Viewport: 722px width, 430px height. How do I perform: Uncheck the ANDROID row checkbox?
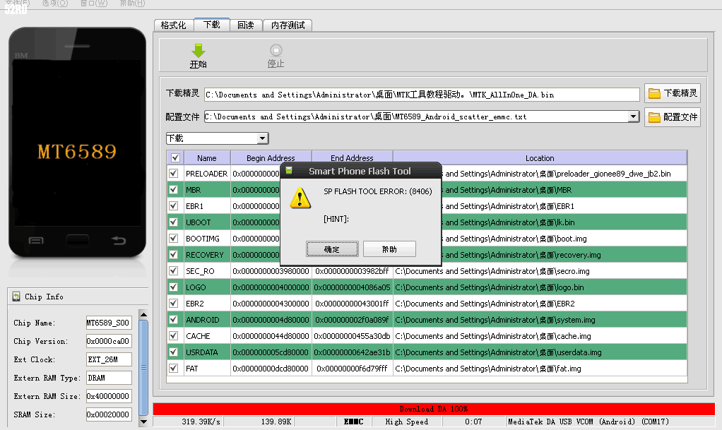pos(174,320)
